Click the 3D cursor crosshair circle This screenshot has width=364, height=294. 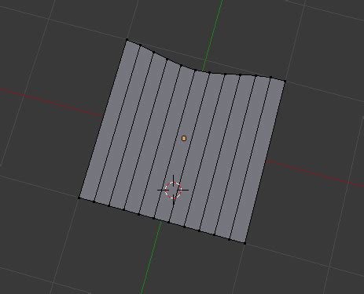pyautogui.click(x=173, y=190)
